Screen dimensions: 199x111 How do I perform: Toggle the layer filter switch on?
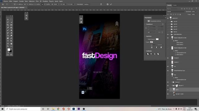click(196, 8)
